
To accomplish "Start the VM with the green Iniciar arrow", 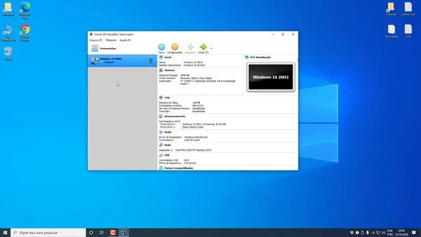I will [x=203, y=47].
